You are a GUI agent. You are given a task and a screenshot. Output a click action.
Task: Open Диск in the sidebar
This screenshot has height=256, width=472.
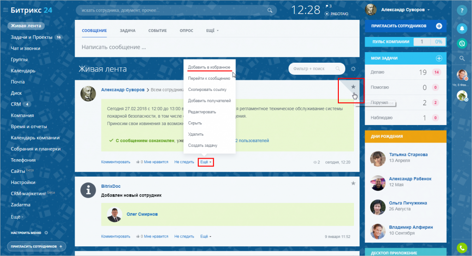(x=16, y=93)
